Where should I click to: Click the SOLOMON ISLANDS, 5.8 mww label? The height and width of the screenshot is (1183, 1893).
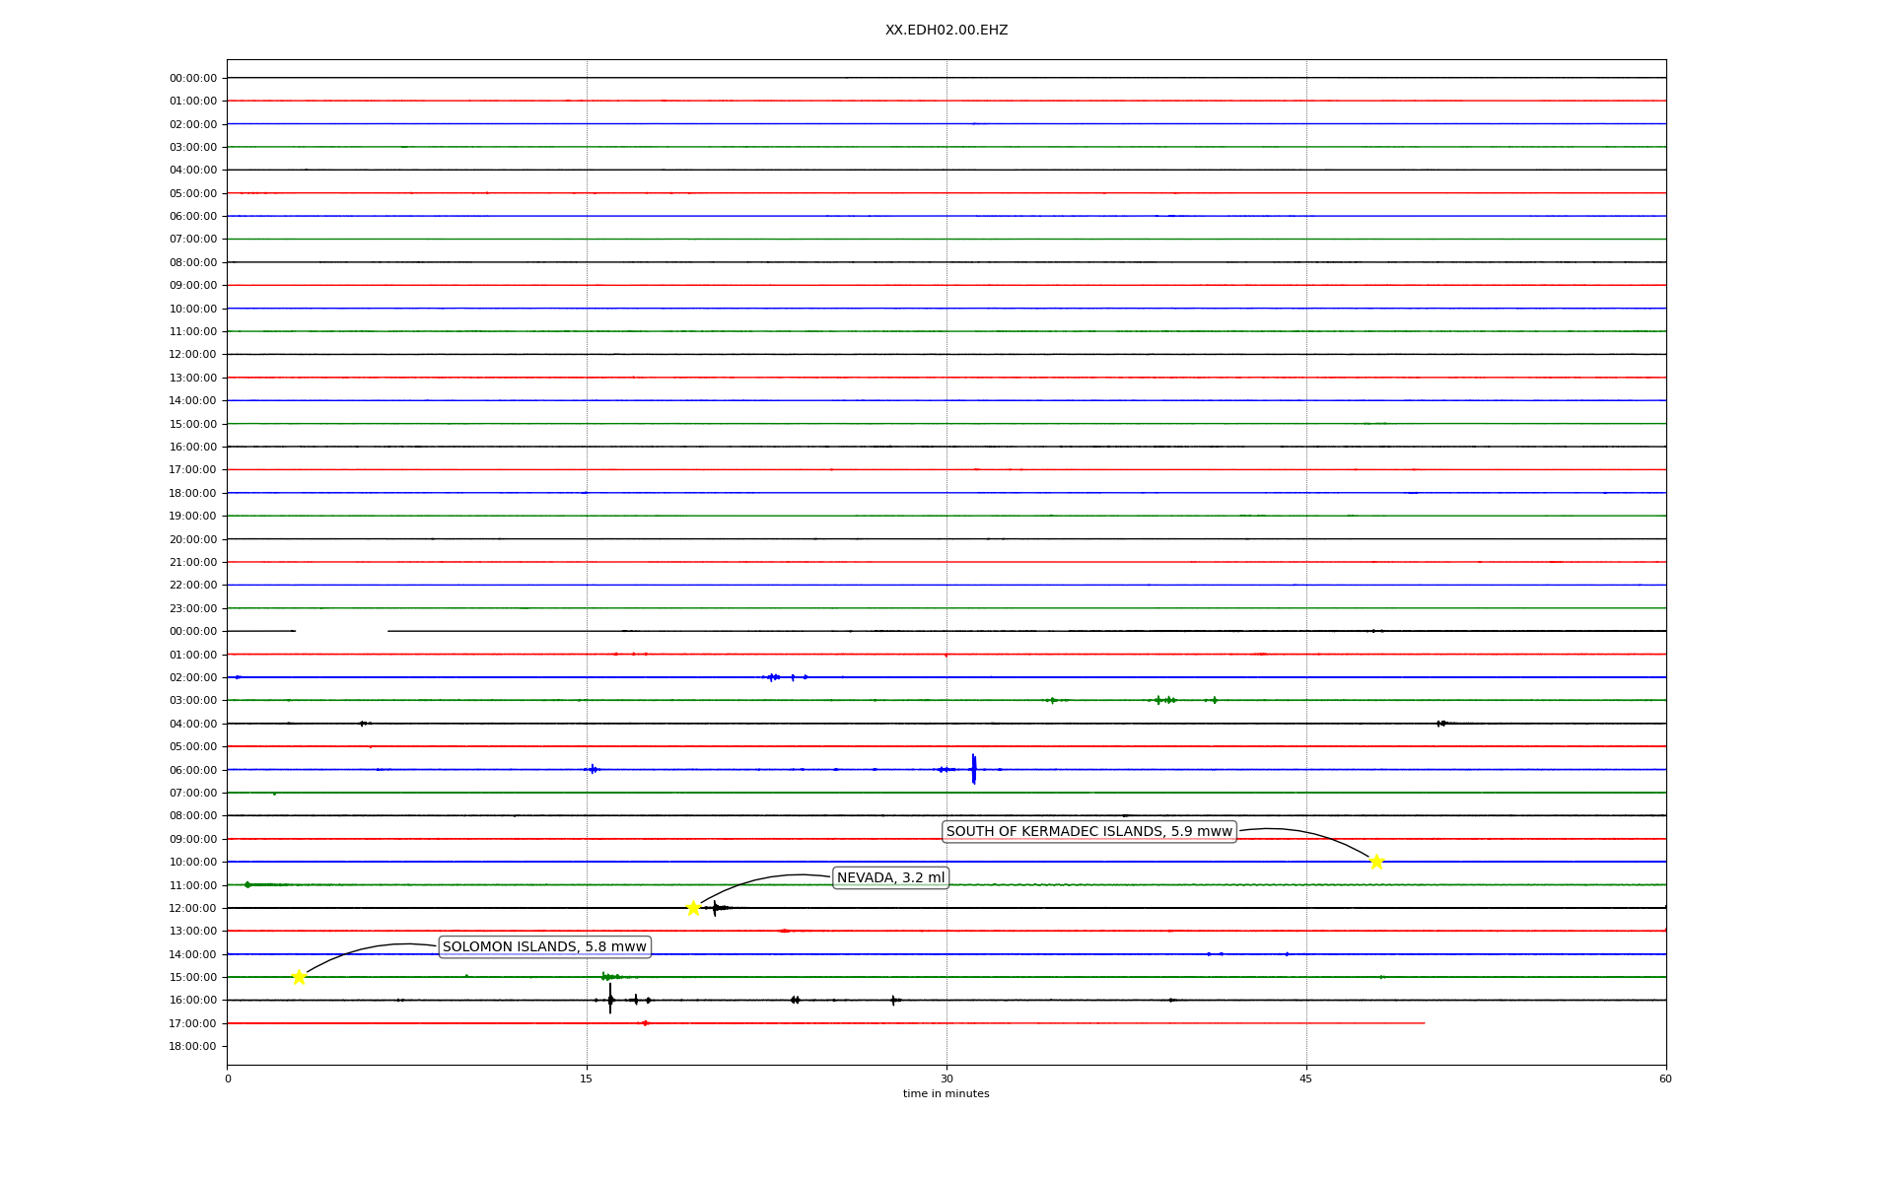544,947
